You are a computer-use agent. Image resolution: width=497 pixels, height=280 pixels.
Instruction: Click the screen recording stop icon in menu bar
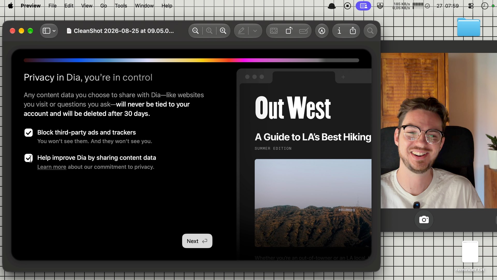pos(347,6)
